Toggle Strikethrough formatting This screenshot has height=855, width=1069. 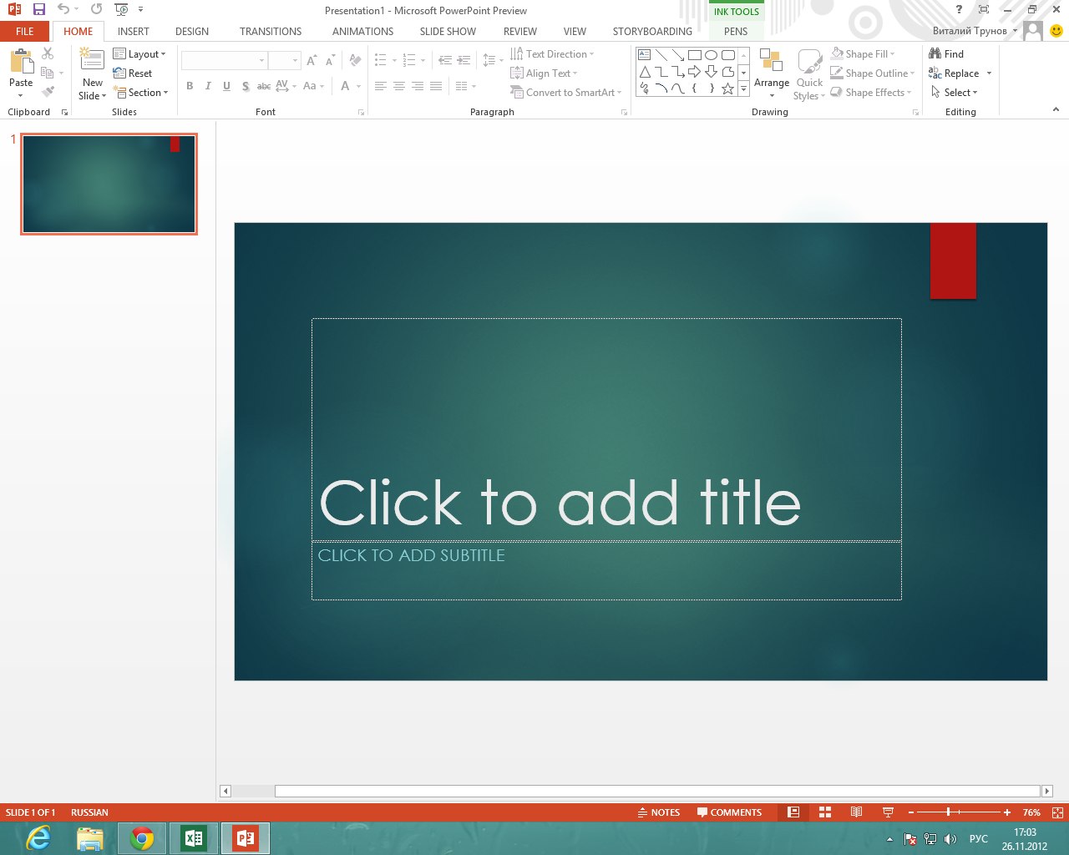click(x=263, y=86)
